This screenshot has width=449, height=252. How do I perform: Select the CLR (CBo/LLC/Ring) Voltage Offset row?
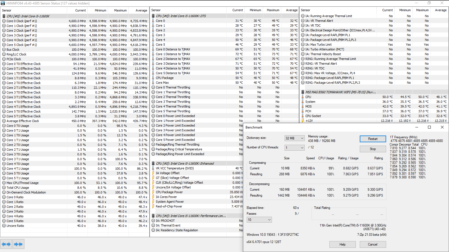(197, 183)
